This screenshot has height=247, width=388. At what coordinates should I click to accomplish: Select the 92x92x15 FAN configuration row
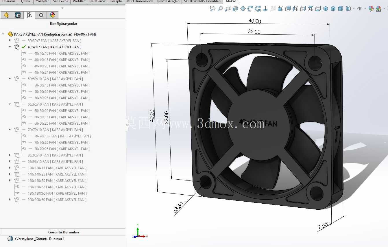pyautogui.click(x=55, y=161)
